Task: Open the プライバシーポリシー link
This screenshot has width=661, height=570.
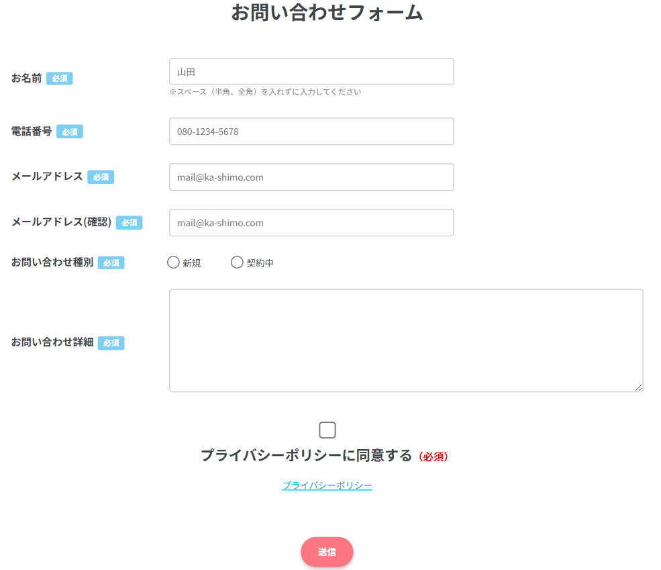Action: click(327, 485)
